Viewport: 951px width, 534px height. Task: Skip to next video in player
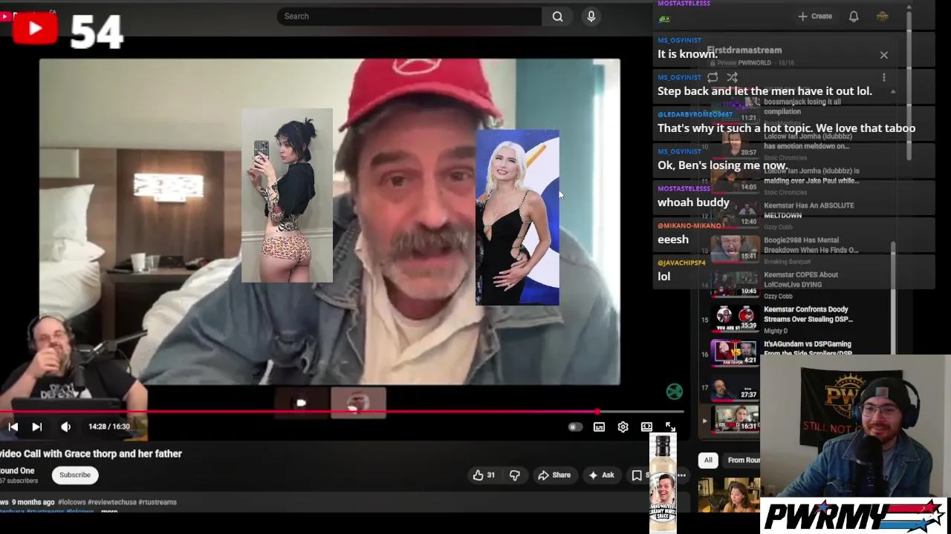tap(36, 426)
